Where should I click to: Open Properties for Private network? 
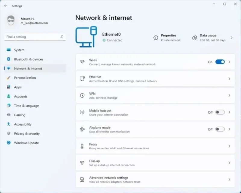[x=171, y=38]
